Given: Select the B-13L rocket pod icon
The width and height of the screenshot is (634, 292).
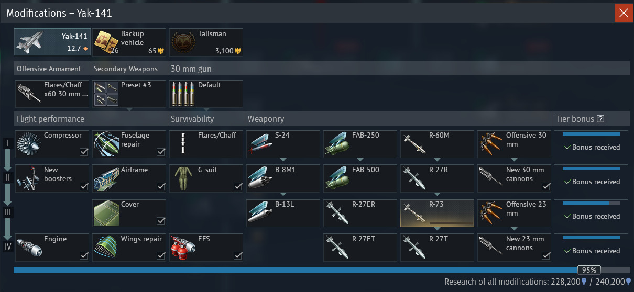Looking at the screenshot, I should (x=260, y=213).
